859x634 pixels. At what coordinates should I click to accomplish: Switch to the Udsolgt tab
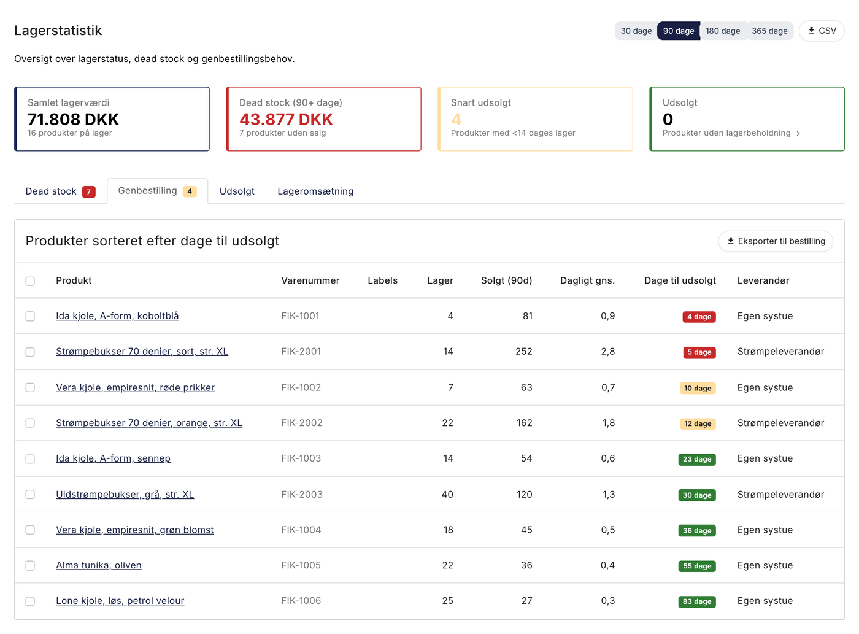click(237, 191)
